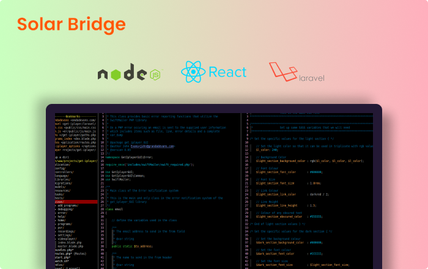Screen dimensions: 428x269
Task: Click the 'up a dir' entry
Action: point(62,157)
